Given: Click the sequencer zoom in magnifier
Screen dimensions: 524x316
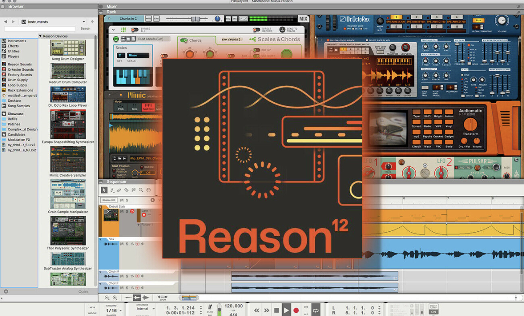Looking at the screenshot, I should [x=115, y=298].
